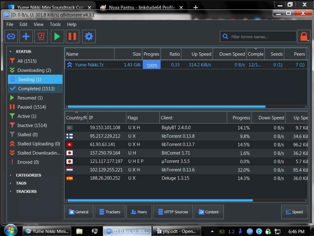Switch to the HTTP Sources tab
The width and height of the screenshot is (314, 236).
coord(173,212)
